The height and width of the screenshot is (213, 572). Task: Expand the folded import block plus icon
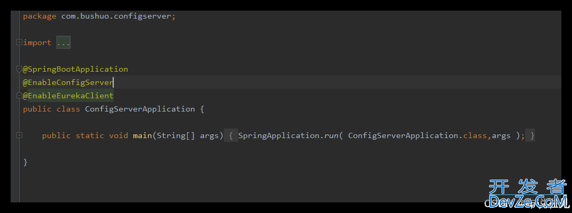coord(19,42)
